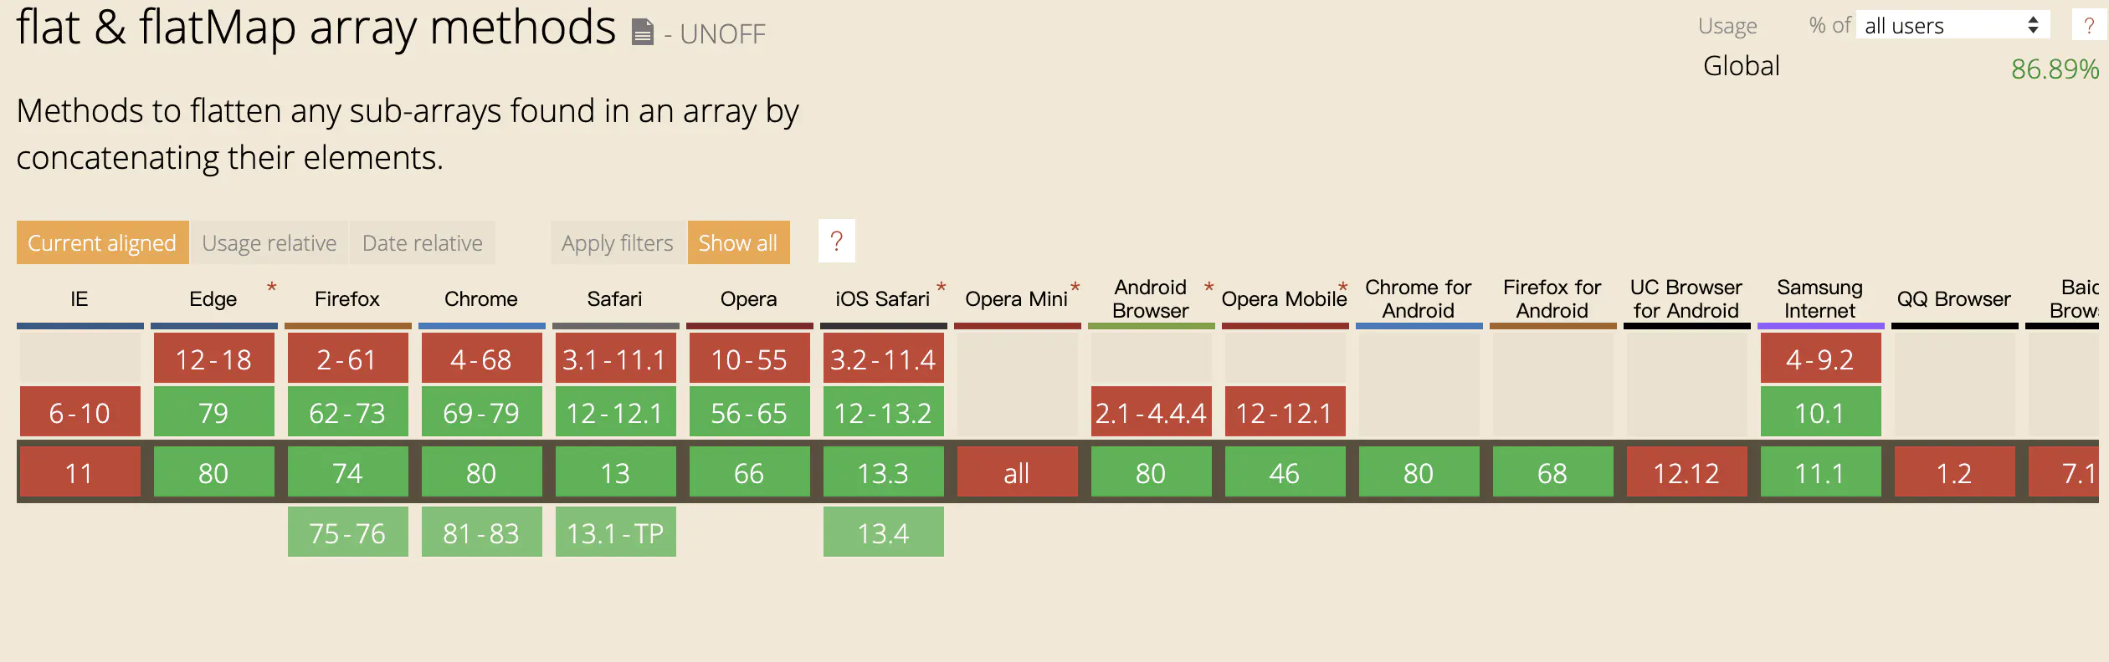Image resolution: width=2109 pixels, height=662 pixels.
Task: Select the Chrome 69-79 version cell
Action: pos(481,412)
